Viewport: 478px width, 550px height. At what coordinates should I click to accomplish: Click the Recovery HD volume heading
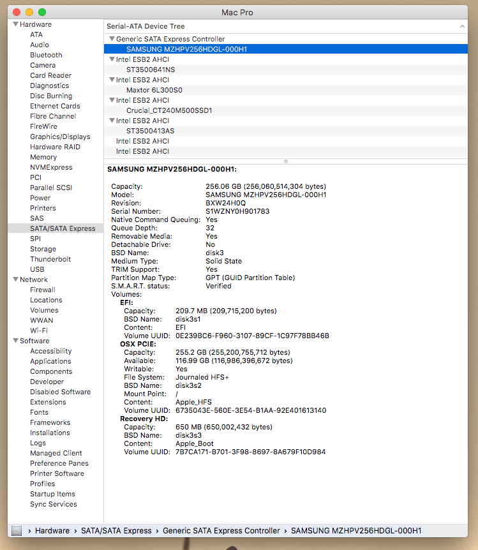coord(144,419)
